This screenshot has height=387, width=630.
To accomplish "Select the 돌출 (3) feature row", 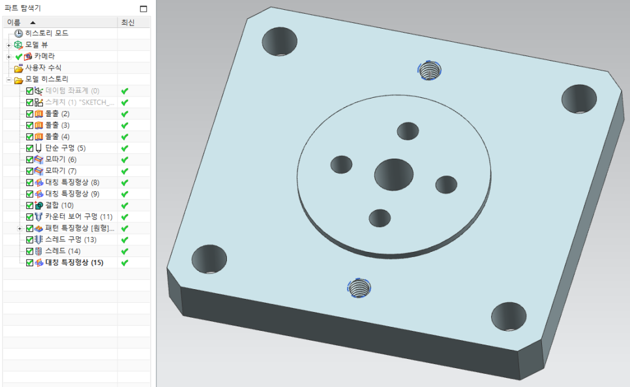I will point(76,125).
